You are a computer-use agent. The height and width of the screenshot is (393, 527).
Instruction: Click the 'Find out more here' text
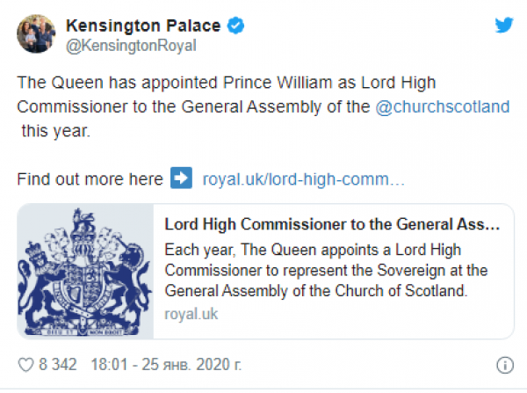(90, 179)
